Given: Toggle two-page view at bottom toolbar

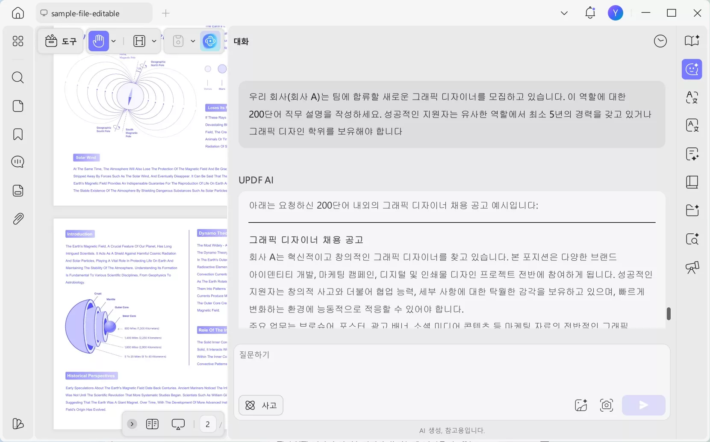Looking at the screenshot, I should pos(152,424).
